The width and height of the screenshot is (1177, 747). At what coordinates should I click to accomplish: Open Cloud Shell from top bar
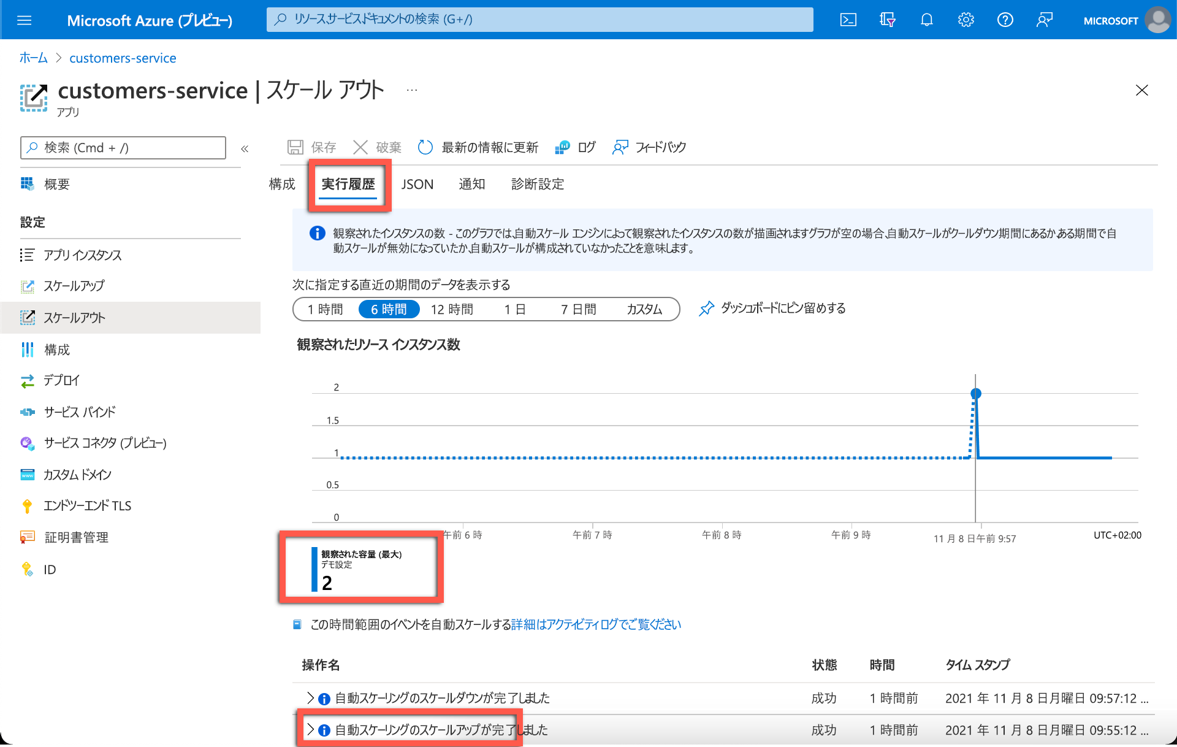[x=848, y=20]
